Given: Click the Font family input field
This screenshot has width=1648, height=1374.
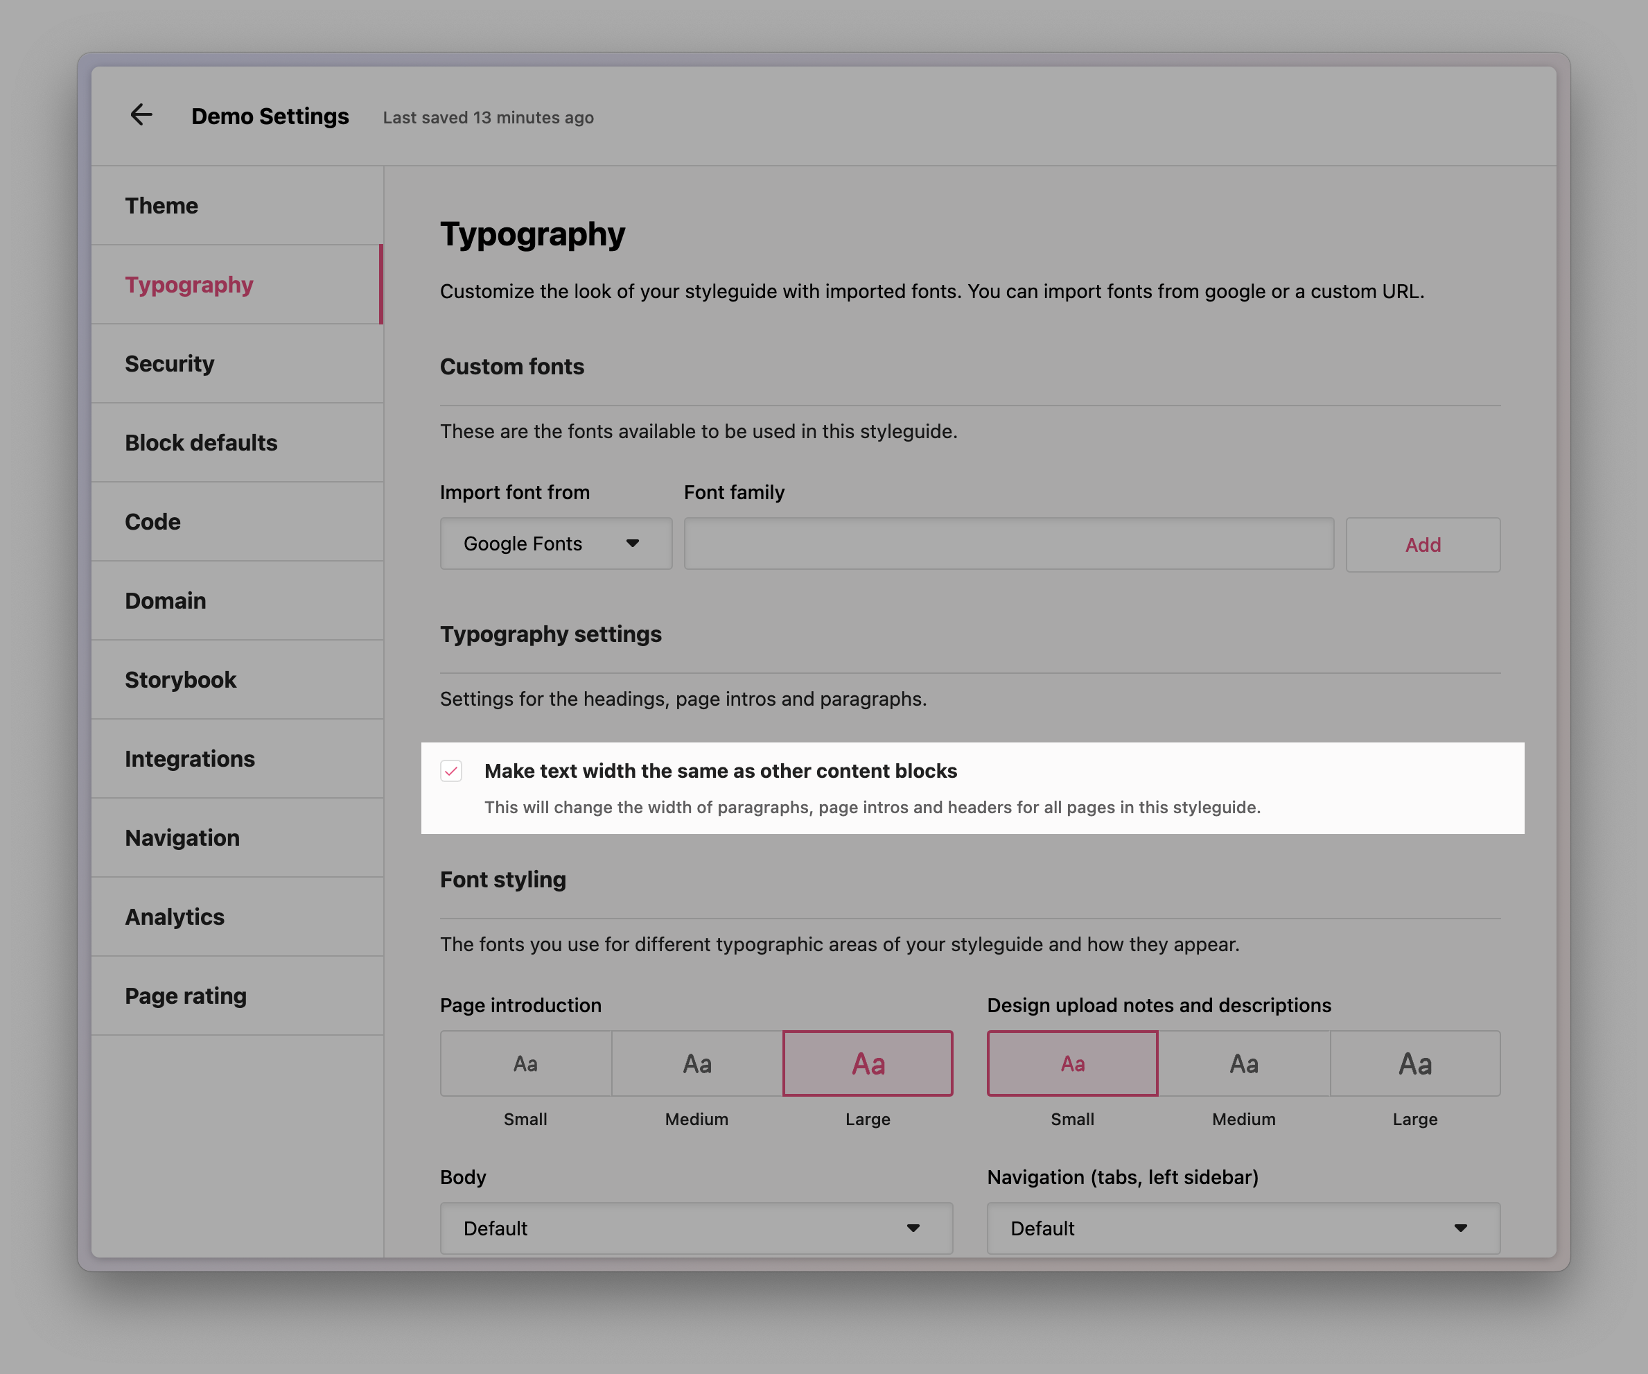Looking at the screenshot, I should [x=1008, y=543].
